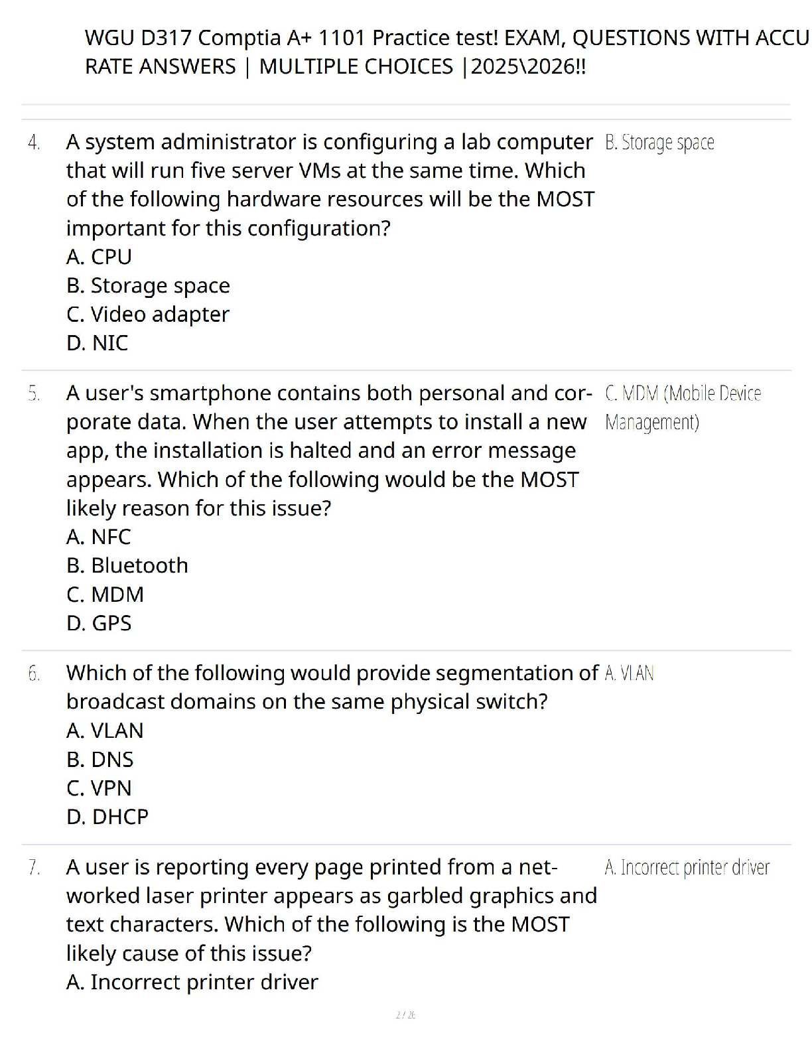Image resolution: width=812 pixels, height=1051 pixels.
Task: Click the question number 5 label
Action: point(34,393)
